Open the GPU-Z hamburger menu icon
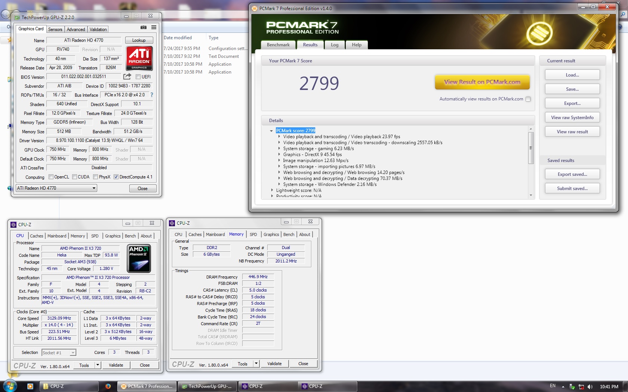Screen dimensions: 628x392 [154, 28]
